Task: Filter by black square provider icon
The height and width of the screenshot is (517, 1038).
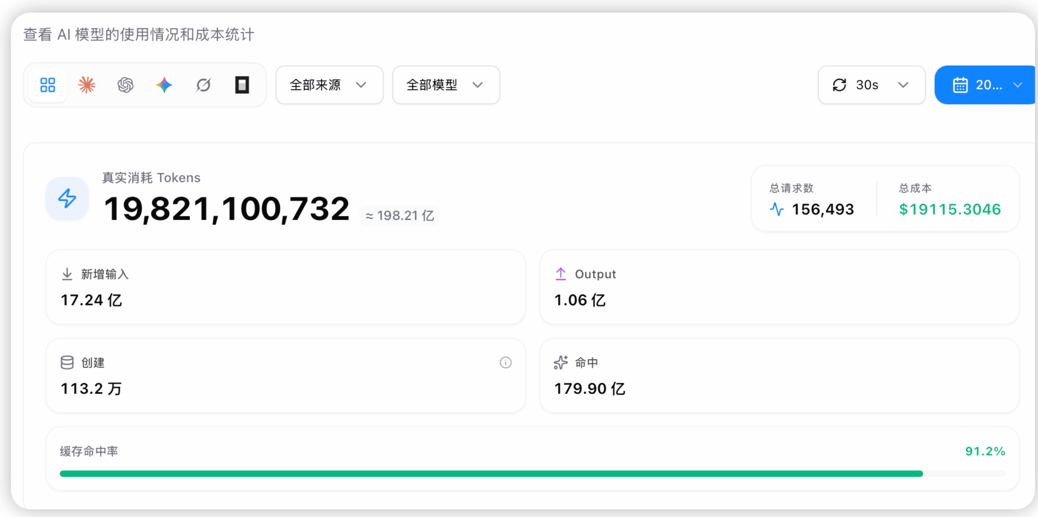Action: coord(242,85)
